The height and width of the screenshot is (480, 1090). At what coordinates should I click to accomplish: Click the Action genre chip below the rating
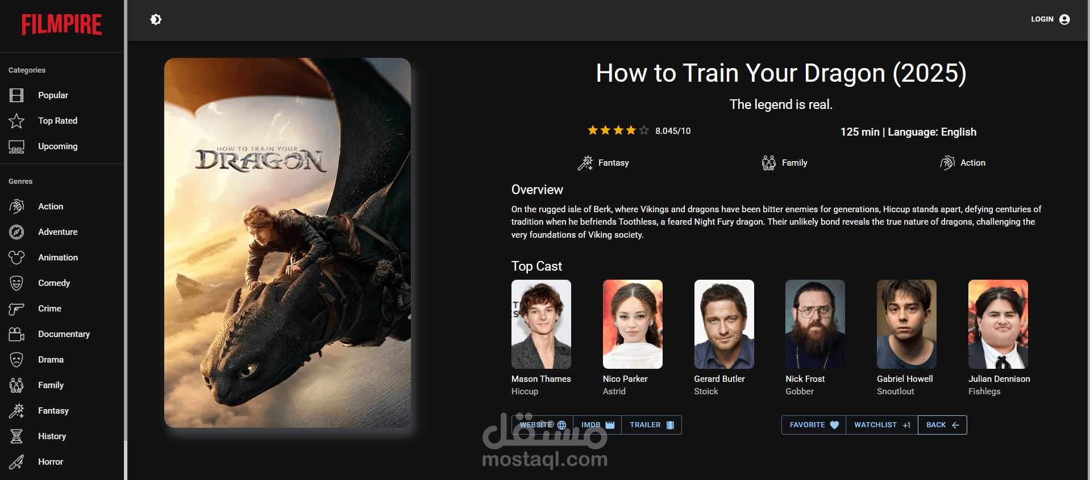962,163
